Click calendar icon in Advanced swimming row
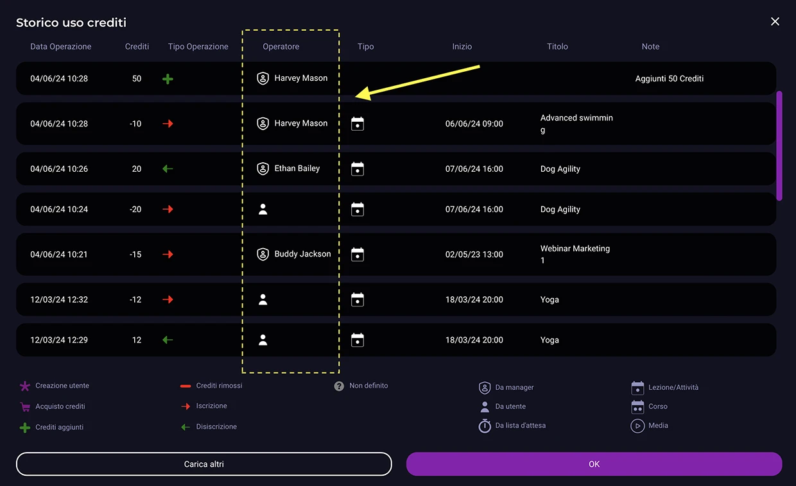Image resolution: width=796 pixels, height=486 pixels. [x=358, y=124]
